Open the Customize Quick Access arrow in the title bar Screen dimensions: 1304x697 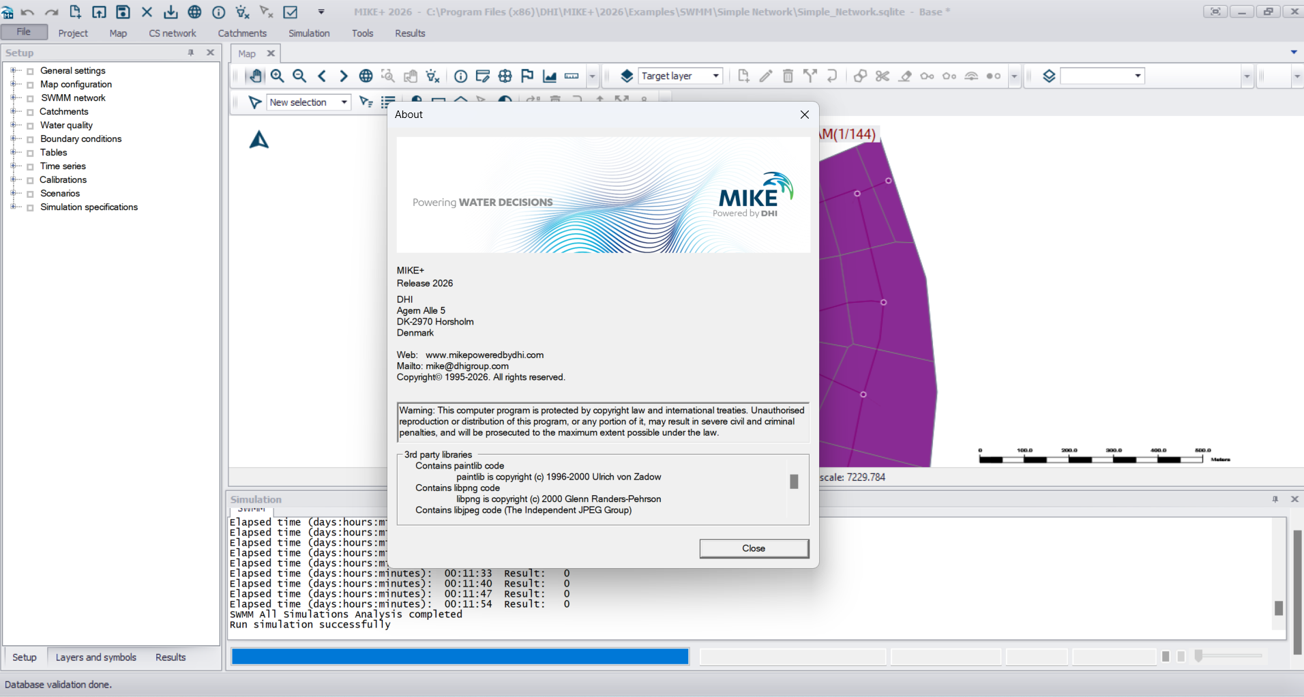point(321,12)
